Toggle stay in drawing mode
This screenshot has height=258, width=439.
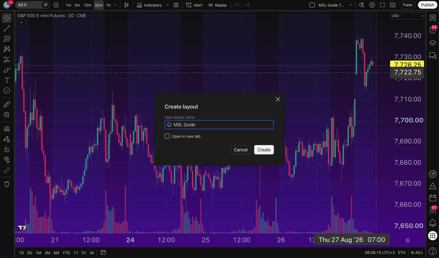coord(7,139)
